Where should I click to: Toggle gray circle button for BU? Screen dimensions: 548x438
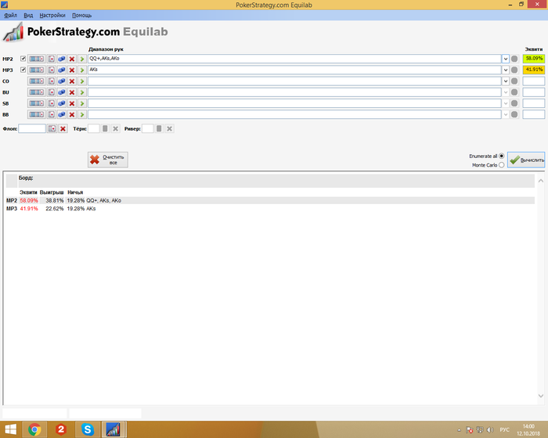point(514,92)
